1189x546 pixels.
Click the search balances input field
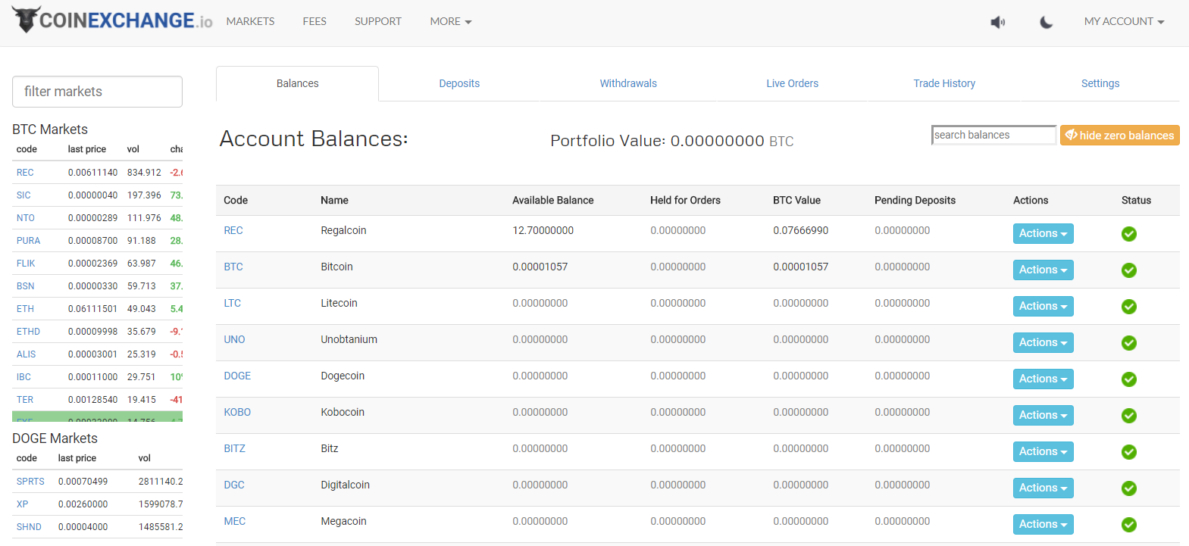click(993, 135)
